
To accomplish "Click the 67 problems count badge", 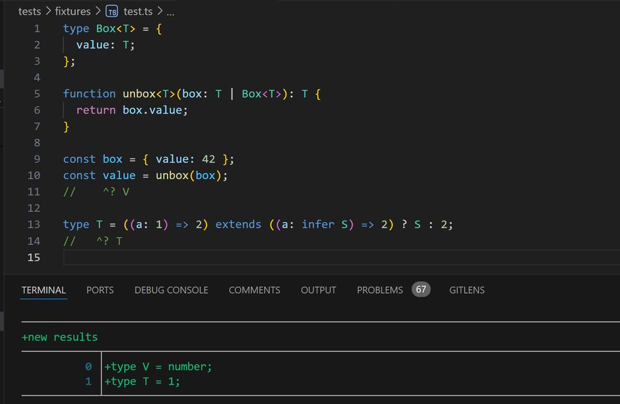I will coord(421,289).
